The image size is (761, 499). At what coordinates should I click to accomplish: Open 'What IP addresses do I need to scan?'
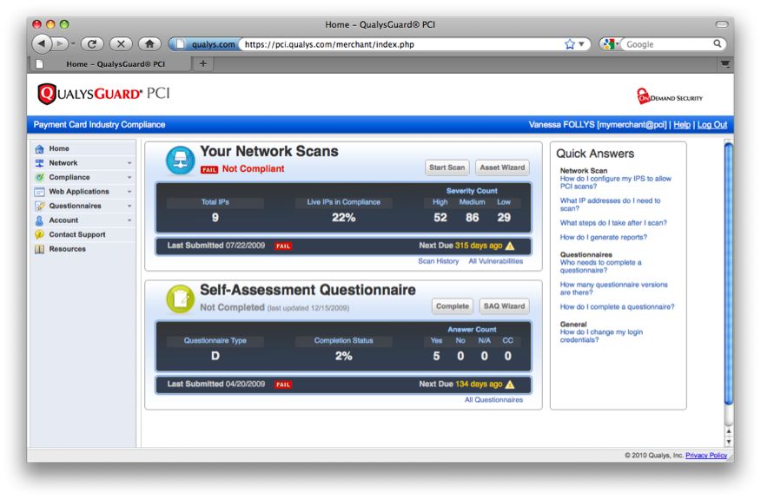click(610, 204)
